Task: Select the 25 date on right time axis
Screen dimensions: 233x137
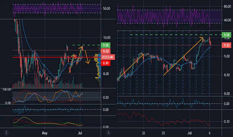Action: 163,133
